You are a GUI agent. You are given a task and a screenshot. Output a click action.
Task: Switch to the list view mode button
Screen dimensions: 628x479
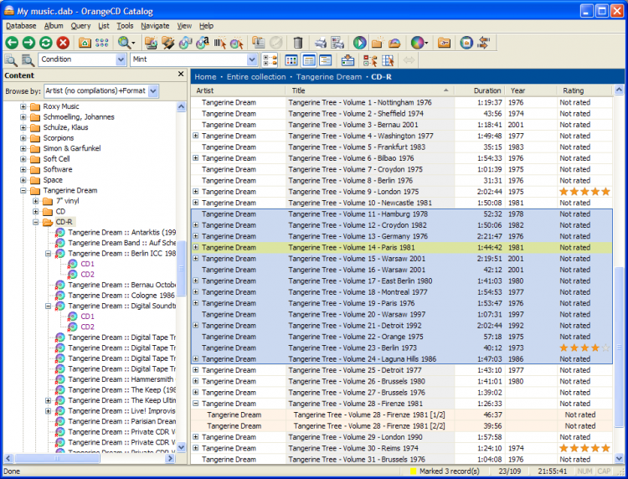click(309, 60)
